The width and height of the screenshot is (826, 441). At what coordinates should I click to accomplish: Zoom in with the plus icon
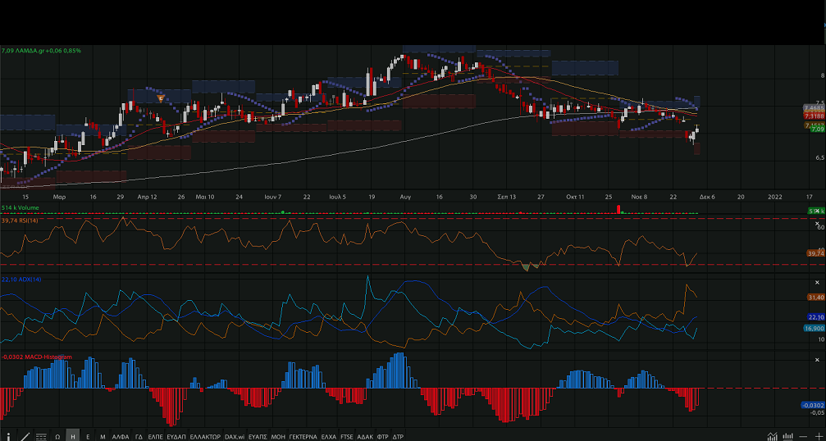(x=819, y=436)
